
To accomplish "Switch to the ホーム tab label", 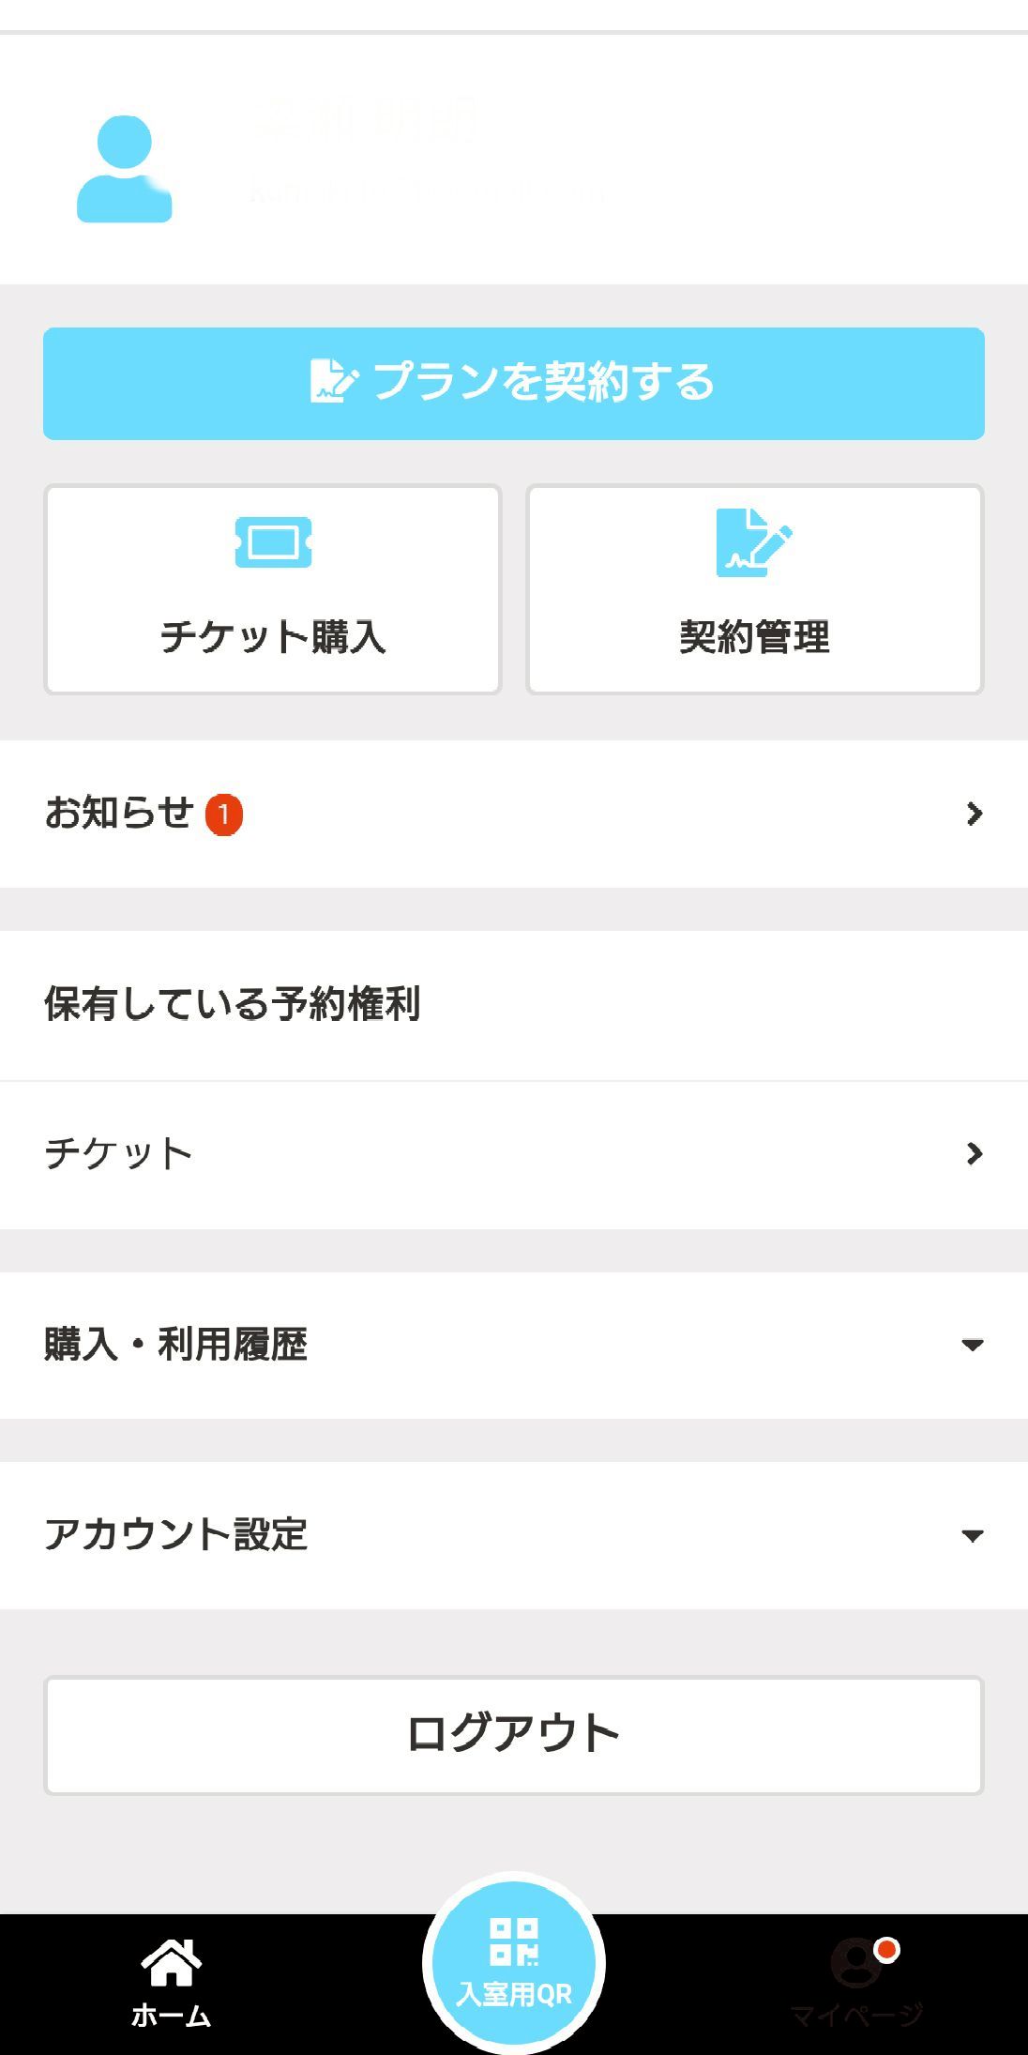I will point(171,2015).
